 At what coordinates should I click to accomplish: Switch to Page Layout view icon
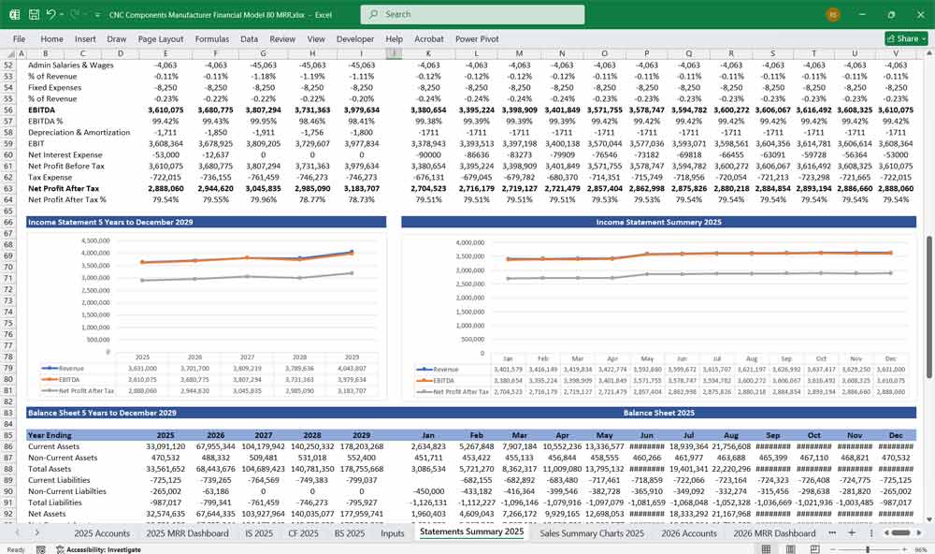pyautogui.click(x=790, y=549)
